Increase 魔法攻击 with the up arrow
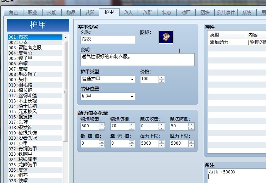The height and width of the screenshot is (183, 266). tap(161, 124)
